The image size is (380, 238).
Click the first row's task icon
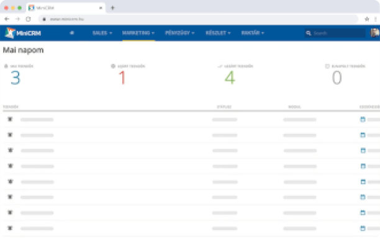click(x=10, y=119)
